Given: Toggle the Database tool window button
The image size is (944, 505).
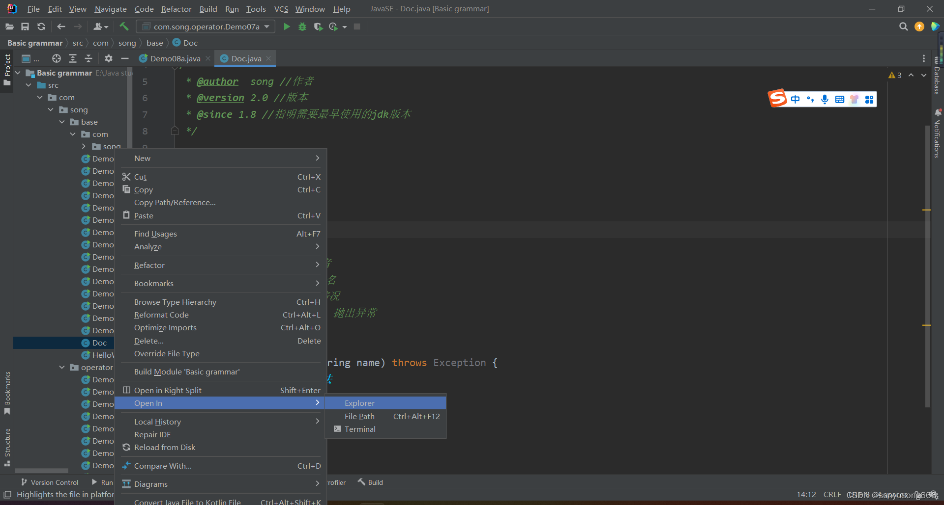Looking at the screenshot, I should (x=938, y=77).
